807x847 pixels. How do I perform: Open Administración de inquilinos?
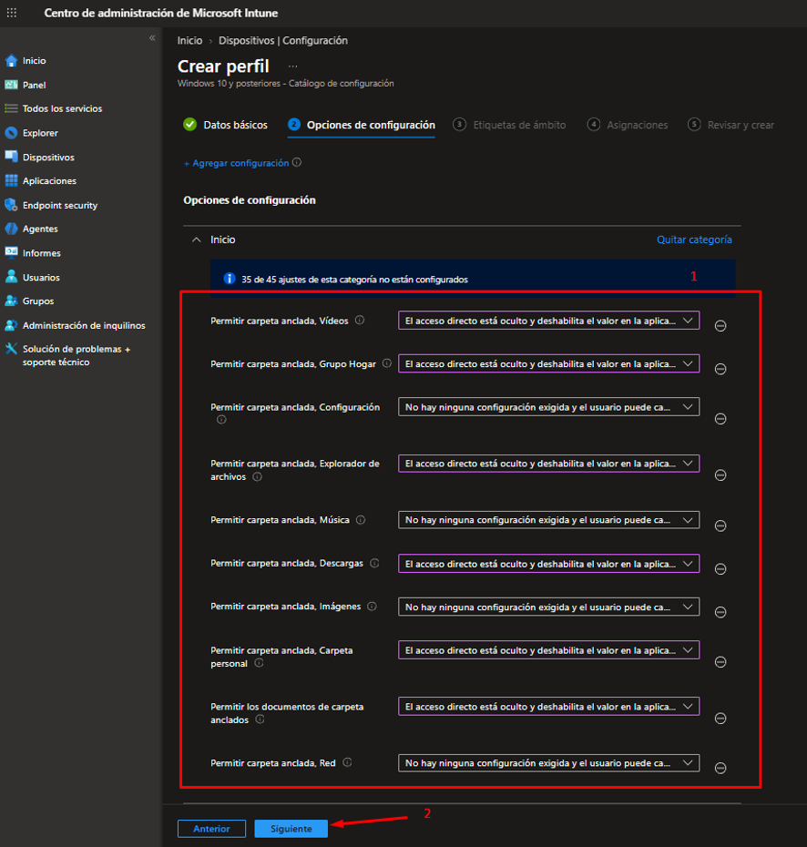pos(84,325)
